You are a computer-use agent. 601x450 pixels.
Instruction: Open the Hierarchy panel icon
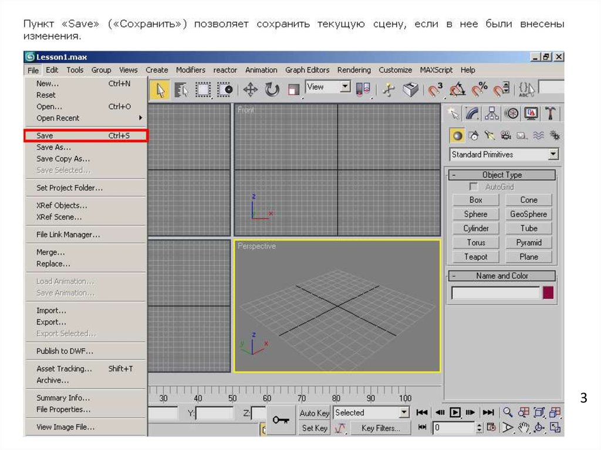point(491,113)
